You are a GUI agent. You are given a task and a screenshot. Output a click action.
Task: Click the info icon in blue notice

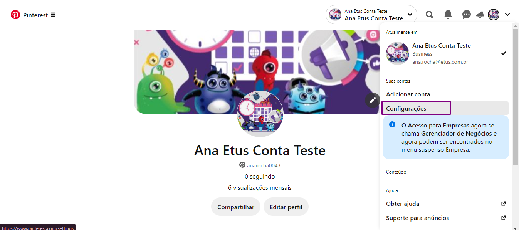392,124
